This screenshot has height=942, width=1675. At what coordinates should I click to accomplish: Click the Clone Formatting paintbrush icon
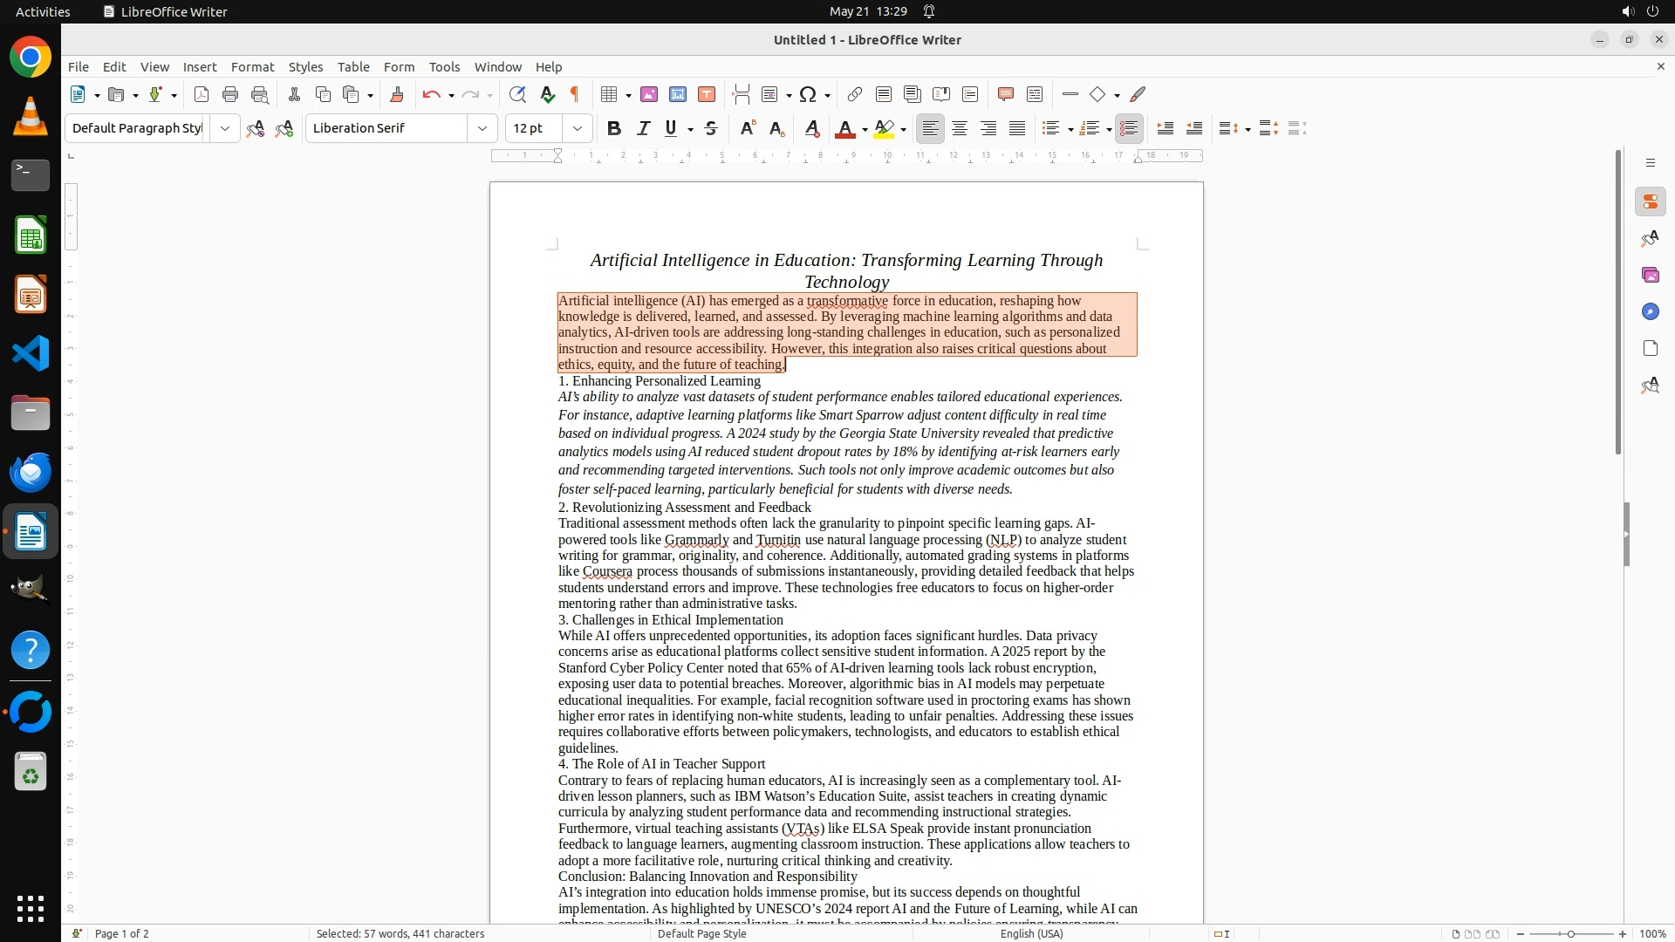click(x=396, y=94)
